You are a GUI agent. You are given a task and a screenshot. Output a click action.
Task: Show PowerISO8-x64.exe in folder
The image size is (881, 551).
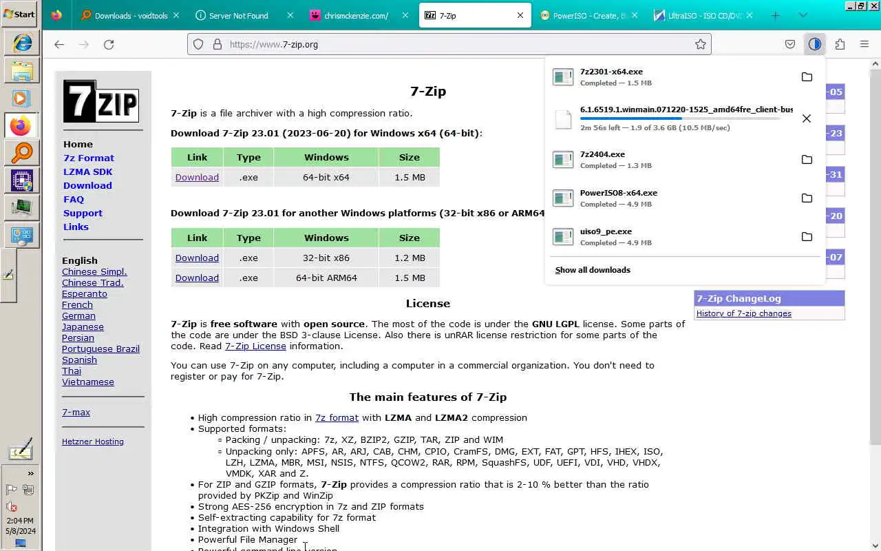pos(807,198)
